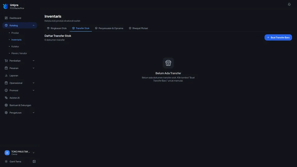297x167 pixels.
Task: Click the "Daftar Transfer Stok" heading
Action: tap(58, 36)
